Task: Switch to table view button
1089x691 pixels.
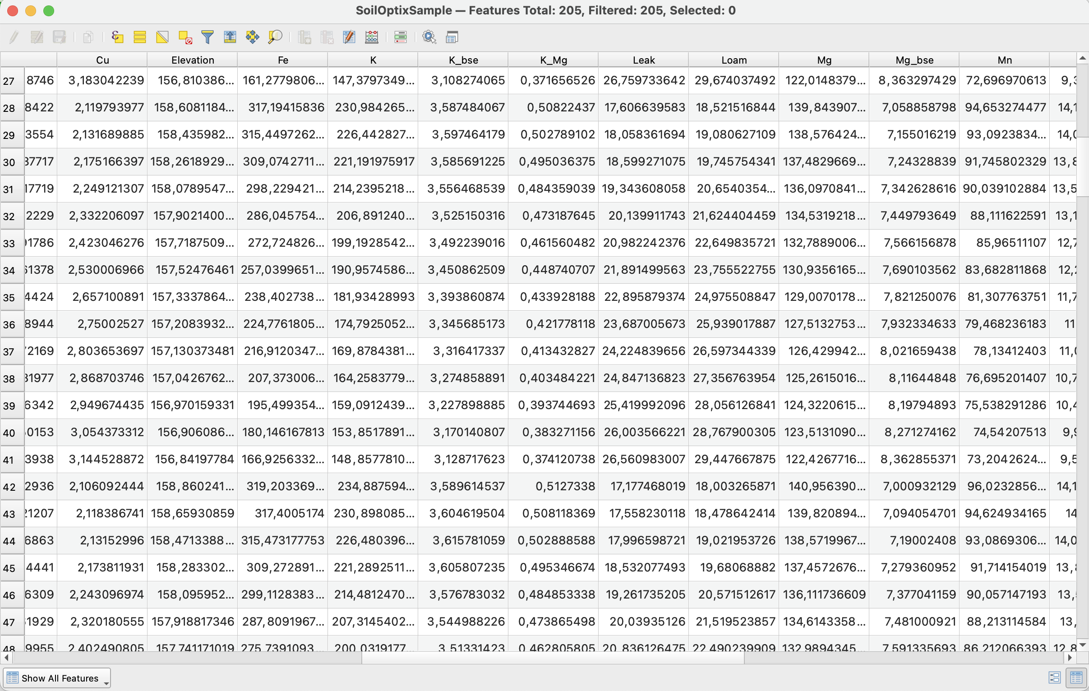Action: [1076, 677]
